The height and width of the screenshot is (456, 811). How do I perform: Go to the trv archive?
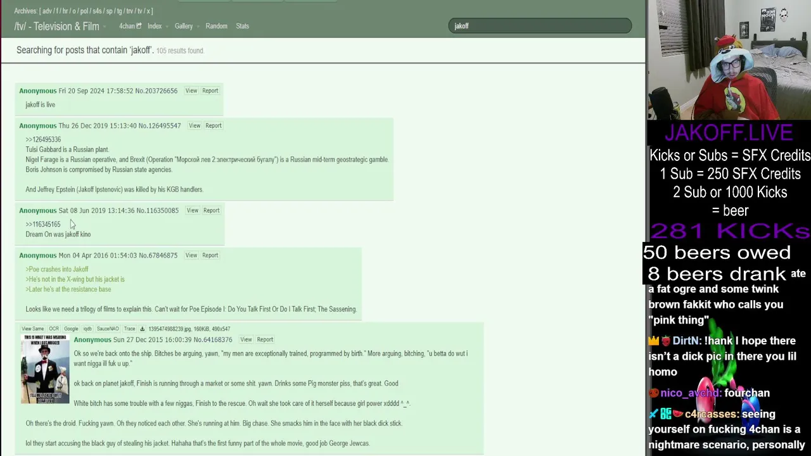(x=130, y=11)
